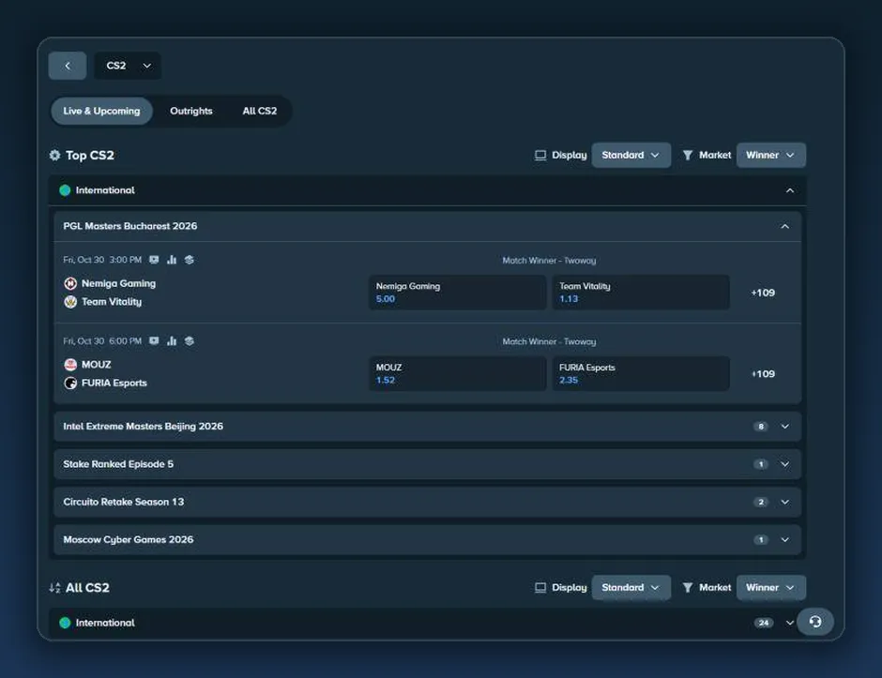Bet on FURIA Esports at 2.35

641,373
